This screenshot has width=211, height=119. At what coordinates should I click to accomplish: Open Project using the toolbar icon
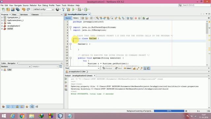13,9
